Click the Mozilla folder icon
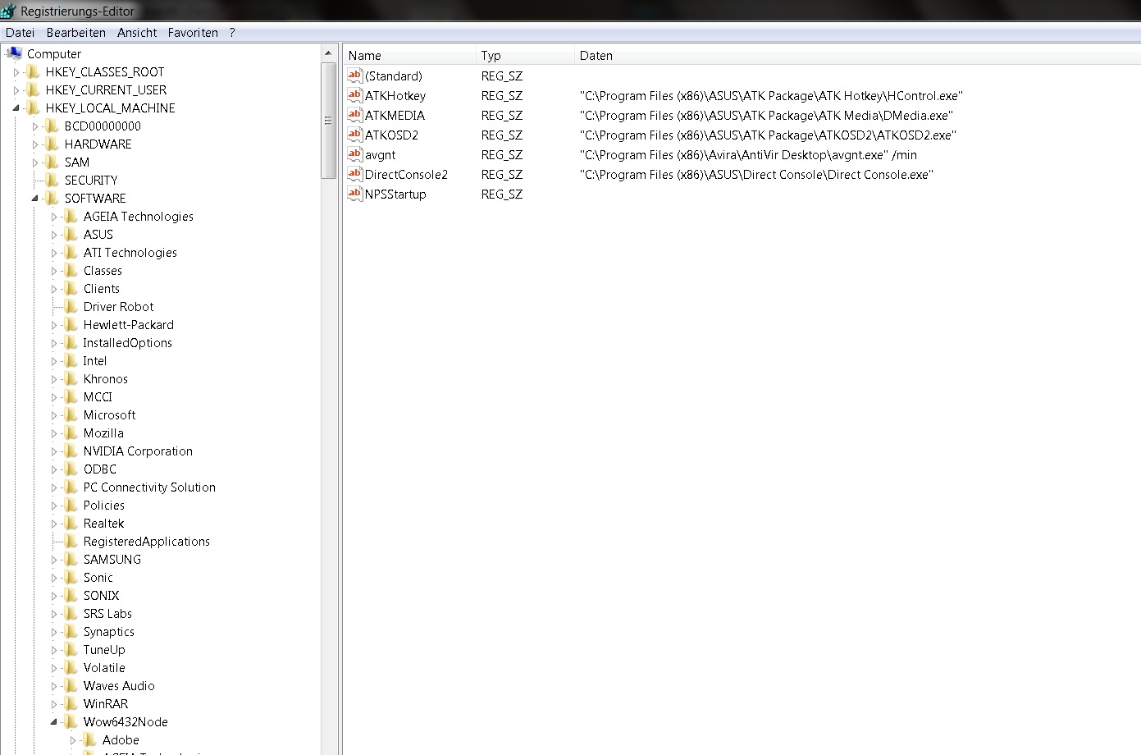The image size is (1141, 755). tap(71, 432)
